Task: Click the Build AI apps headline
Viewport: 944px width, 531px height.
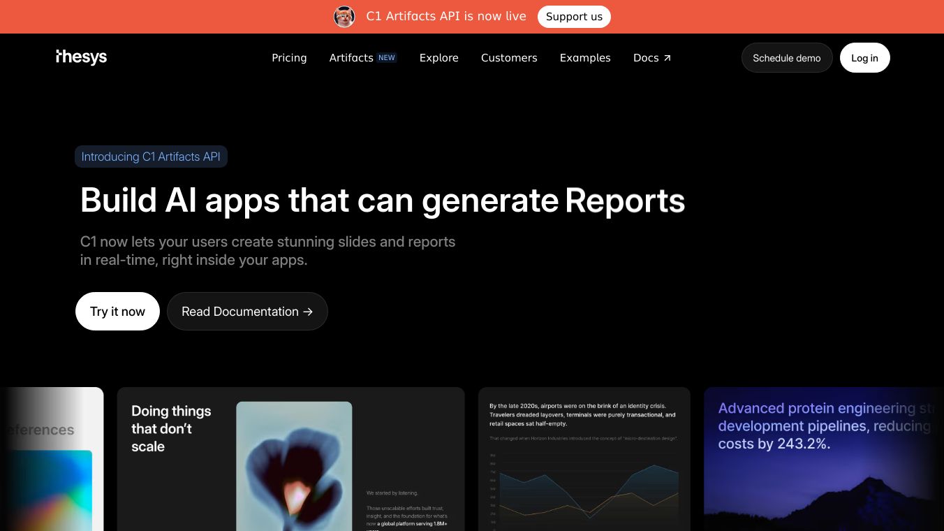Action: 383,201
